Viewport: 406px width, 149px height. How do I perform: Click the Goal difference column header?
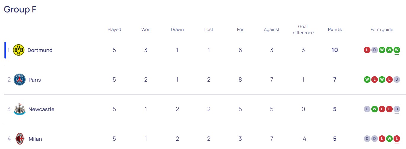(x=303, y=30)
